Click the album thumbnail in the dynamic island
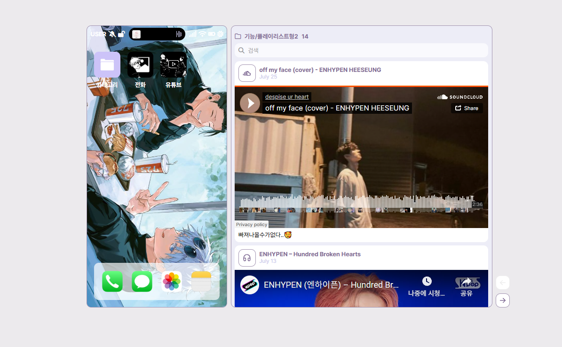The image size is (562, 347). (136, 34)
